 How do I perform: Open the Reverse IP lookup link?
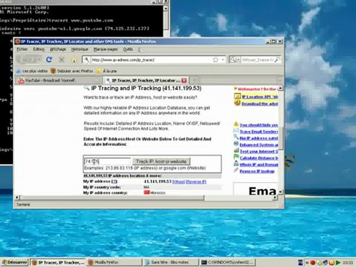point(257,171)
